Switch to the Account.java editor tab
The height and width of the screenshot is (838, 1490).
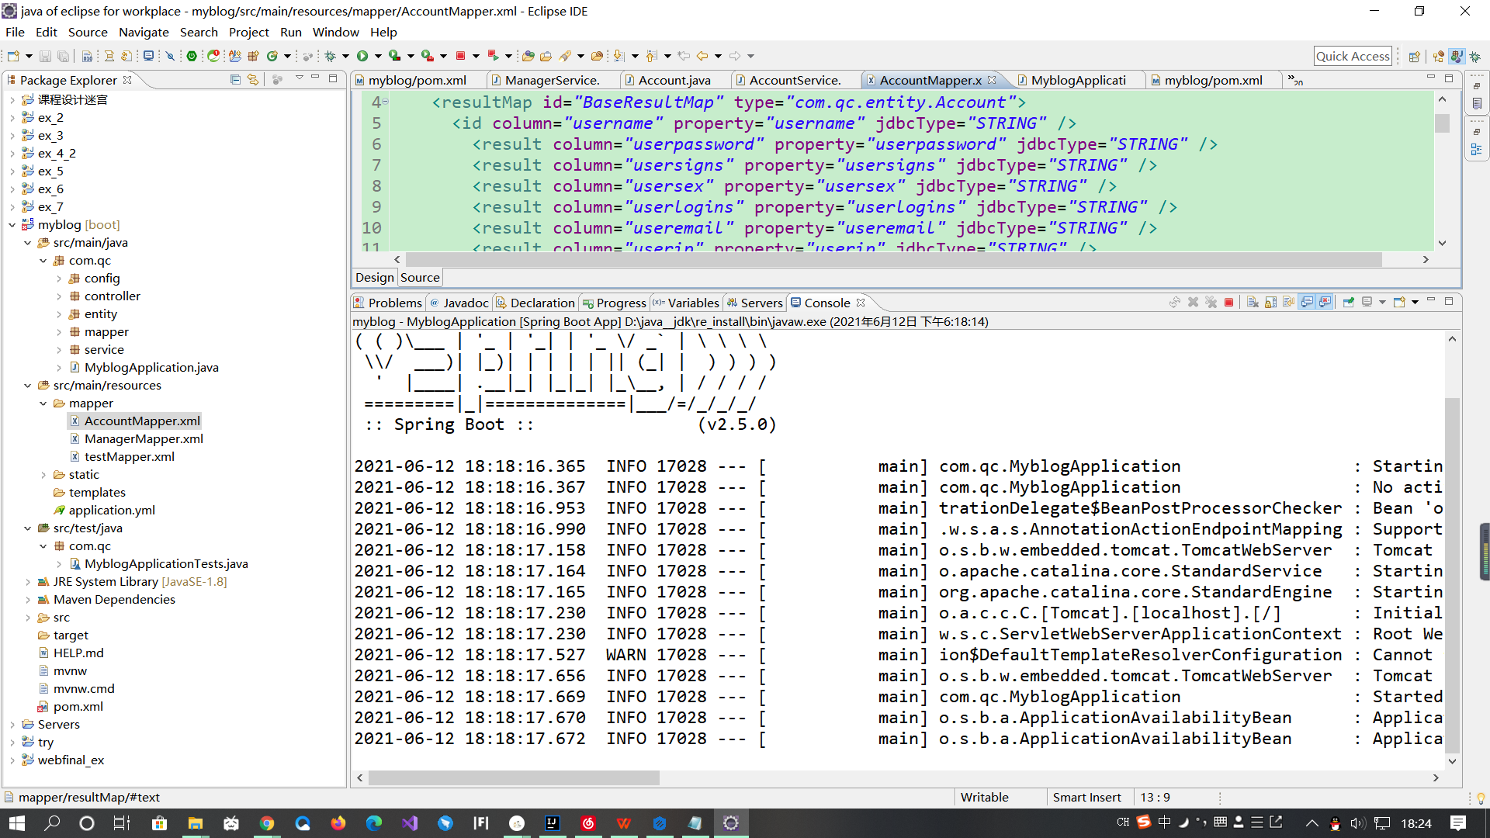tap(673, 80)
